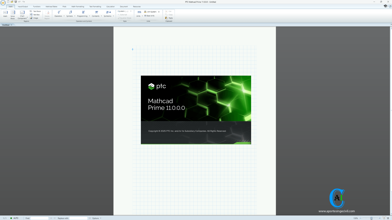Image resolution: width=392 pixels, height=220 pixels.
Task: Insert an Image region
Action: 35,18
